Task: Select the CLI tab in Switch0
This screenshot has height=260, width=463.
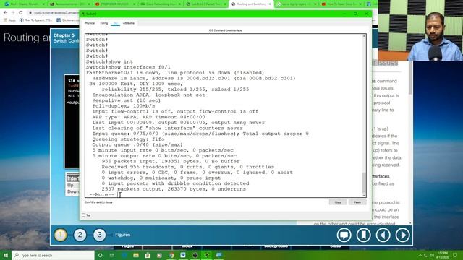Action: click(115, 23)
